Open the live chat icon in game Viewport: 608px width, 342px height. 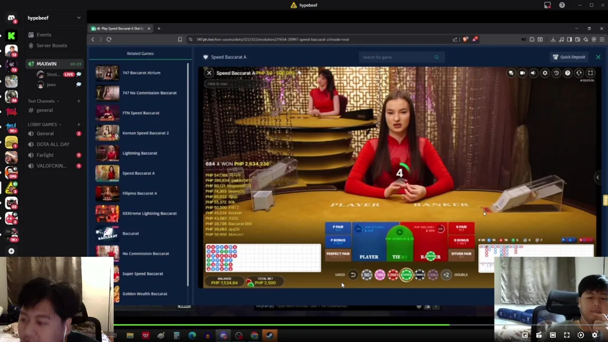(511, 73)
